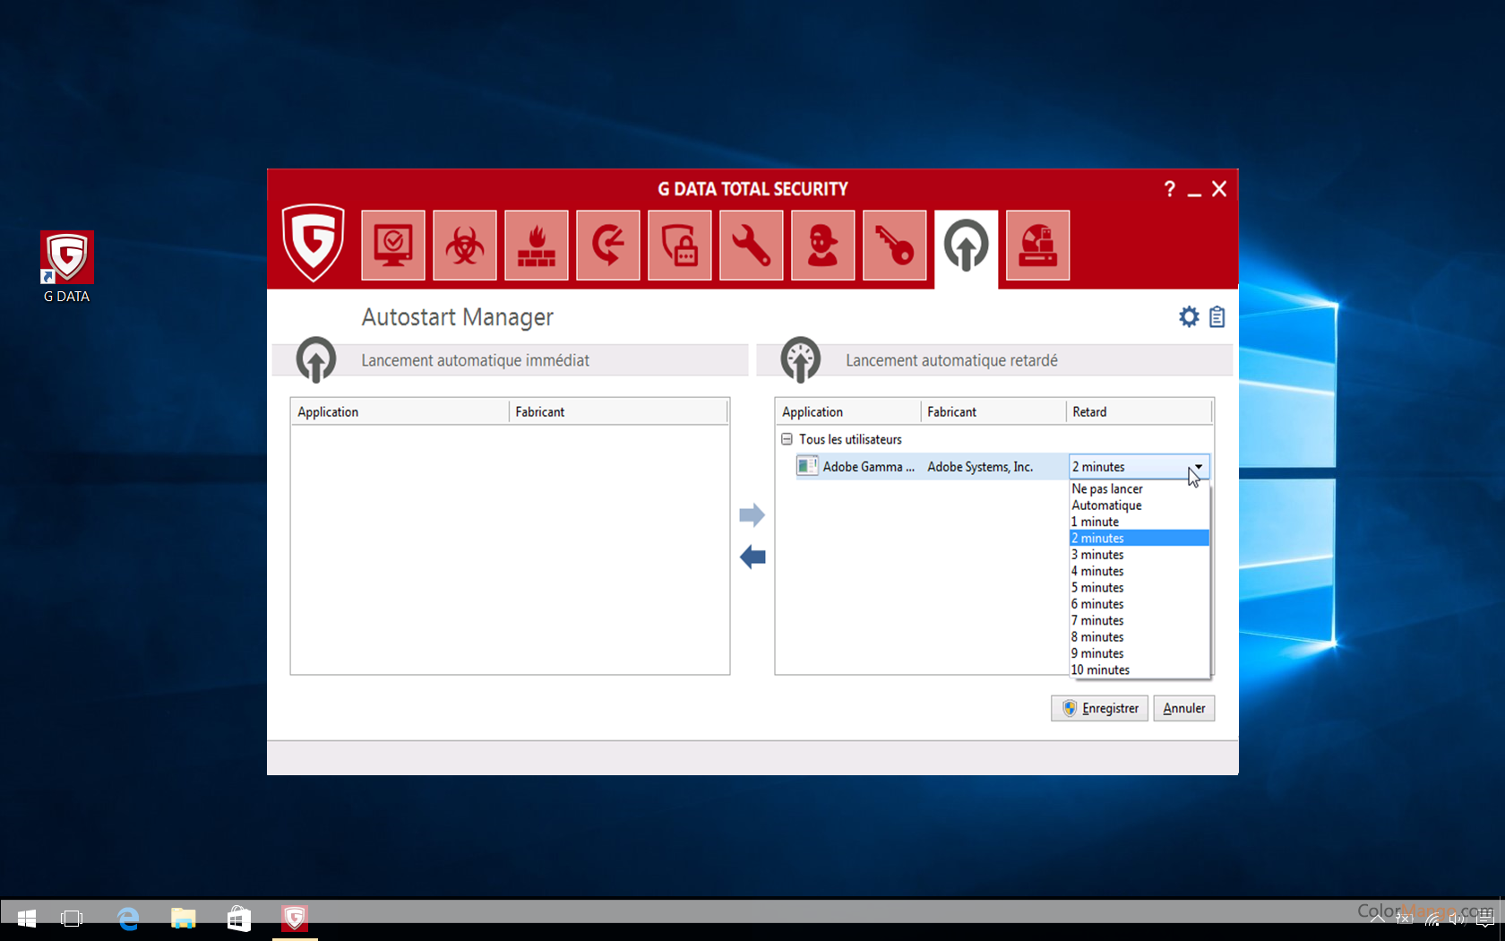1505x941 pixels.
Task: Open the Windows Start menu
Action: pos(27,919)
